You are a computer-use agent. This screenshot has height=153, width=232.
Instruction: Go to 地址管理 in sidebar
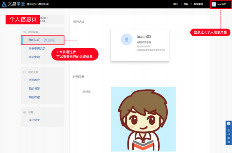pos(34,57)
